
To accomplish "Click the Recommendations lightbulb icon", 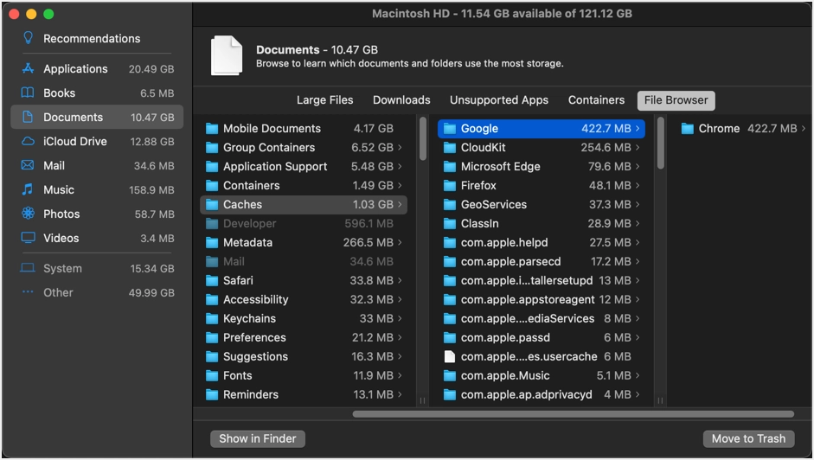I will point(28,38).
